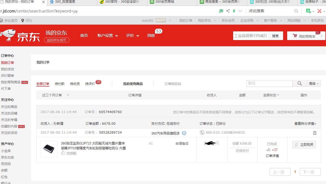Click the JD dog logo

click(7, 35)
